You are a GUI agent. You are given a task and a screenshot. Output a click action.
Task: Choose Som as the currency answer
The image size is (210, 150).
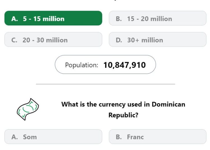53,137
